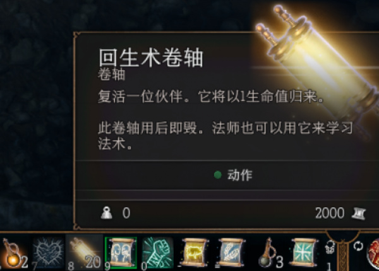Click the 卷轴 item type subtitle

[112, 74]
